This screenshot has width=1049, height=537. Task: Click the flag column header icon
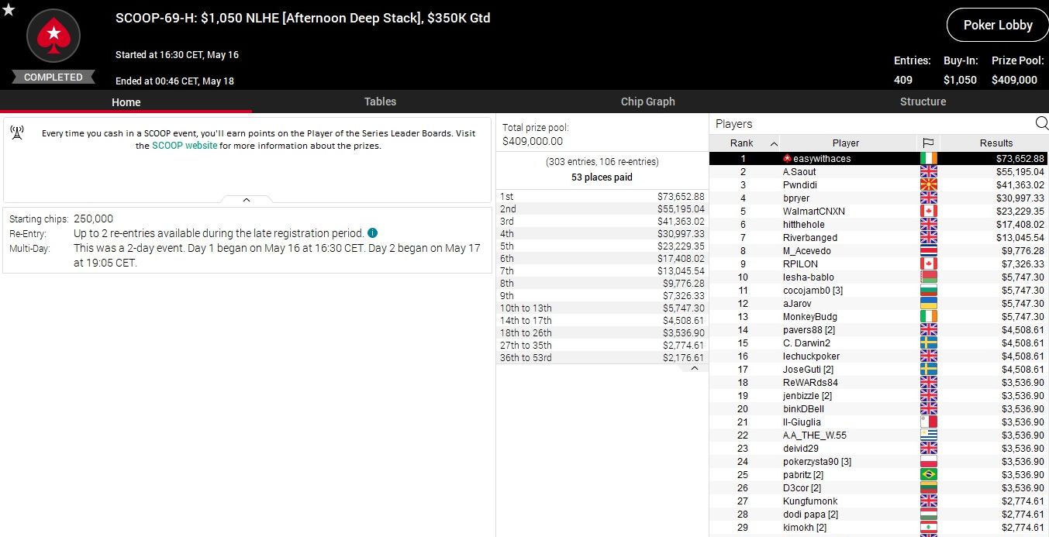927,143
